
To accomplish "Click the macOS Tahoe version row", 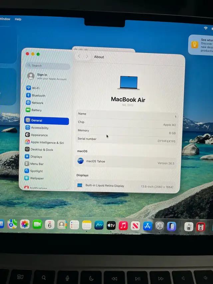I will coord(126,162).
